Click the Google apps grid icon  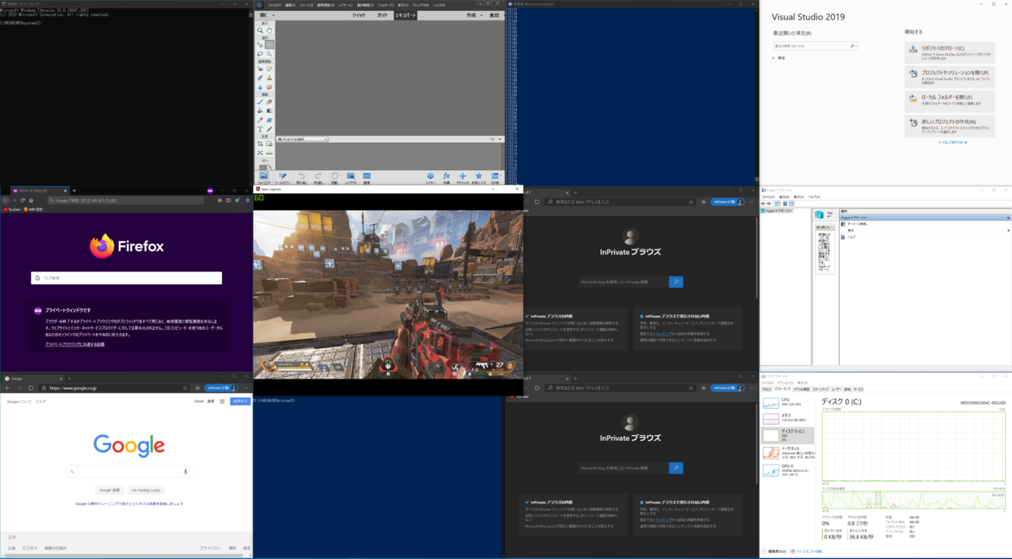222,401
